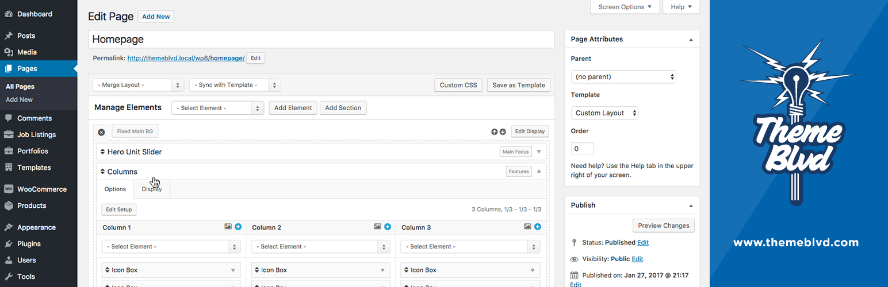Move section down with arrow icon
888x287 pixels.
503,131
